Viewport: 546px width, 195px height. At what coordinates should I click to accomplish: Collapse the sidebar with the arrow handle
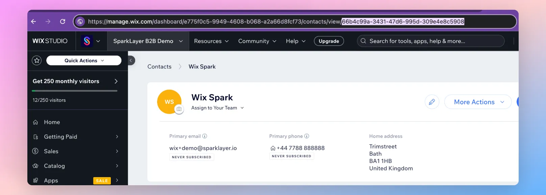pos(131,60)
